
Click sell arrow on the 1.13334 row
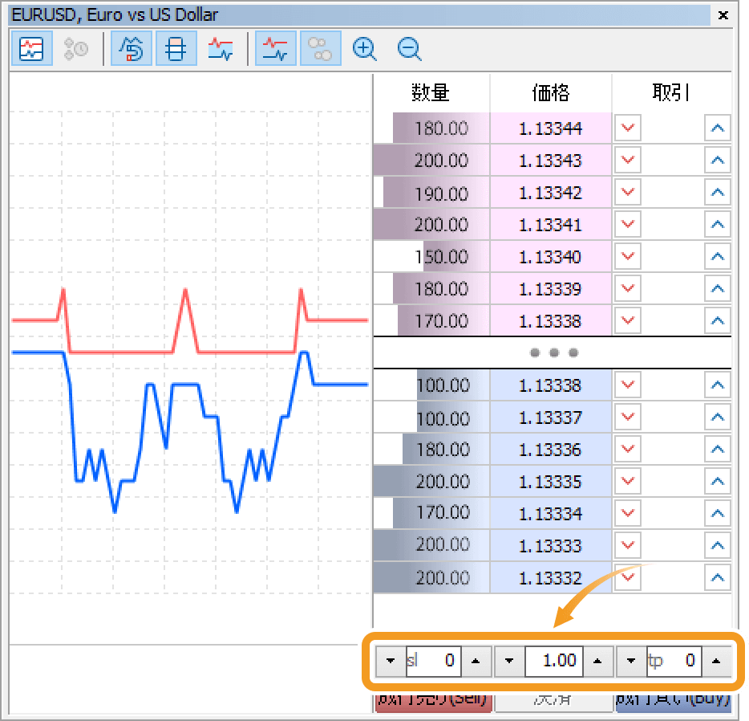[x=627, y=513]
